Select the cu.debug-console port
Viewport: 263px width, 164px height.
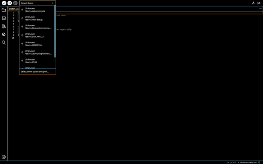37,10
